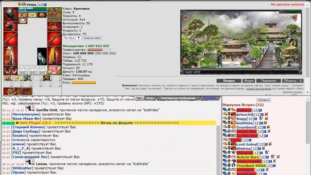Screen dimensions: 311x175
Task: Click [Старший Кличко] in chat
Action: tap(28, 127)
